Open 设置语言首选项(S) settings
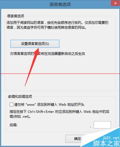The width and height of the screenshot is (120, 147). [x=35, y=44]
